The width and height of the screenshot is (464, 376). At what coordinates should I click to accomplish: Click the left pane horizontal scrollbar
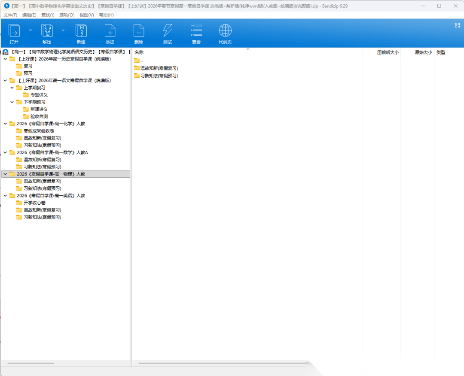(x=31, y=363)
